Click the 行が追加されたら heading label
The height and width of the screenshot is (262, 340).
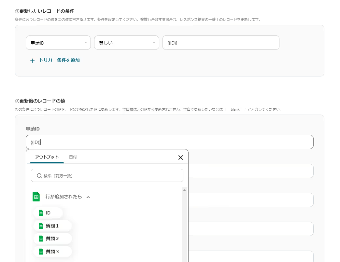[x=64, y=197]
